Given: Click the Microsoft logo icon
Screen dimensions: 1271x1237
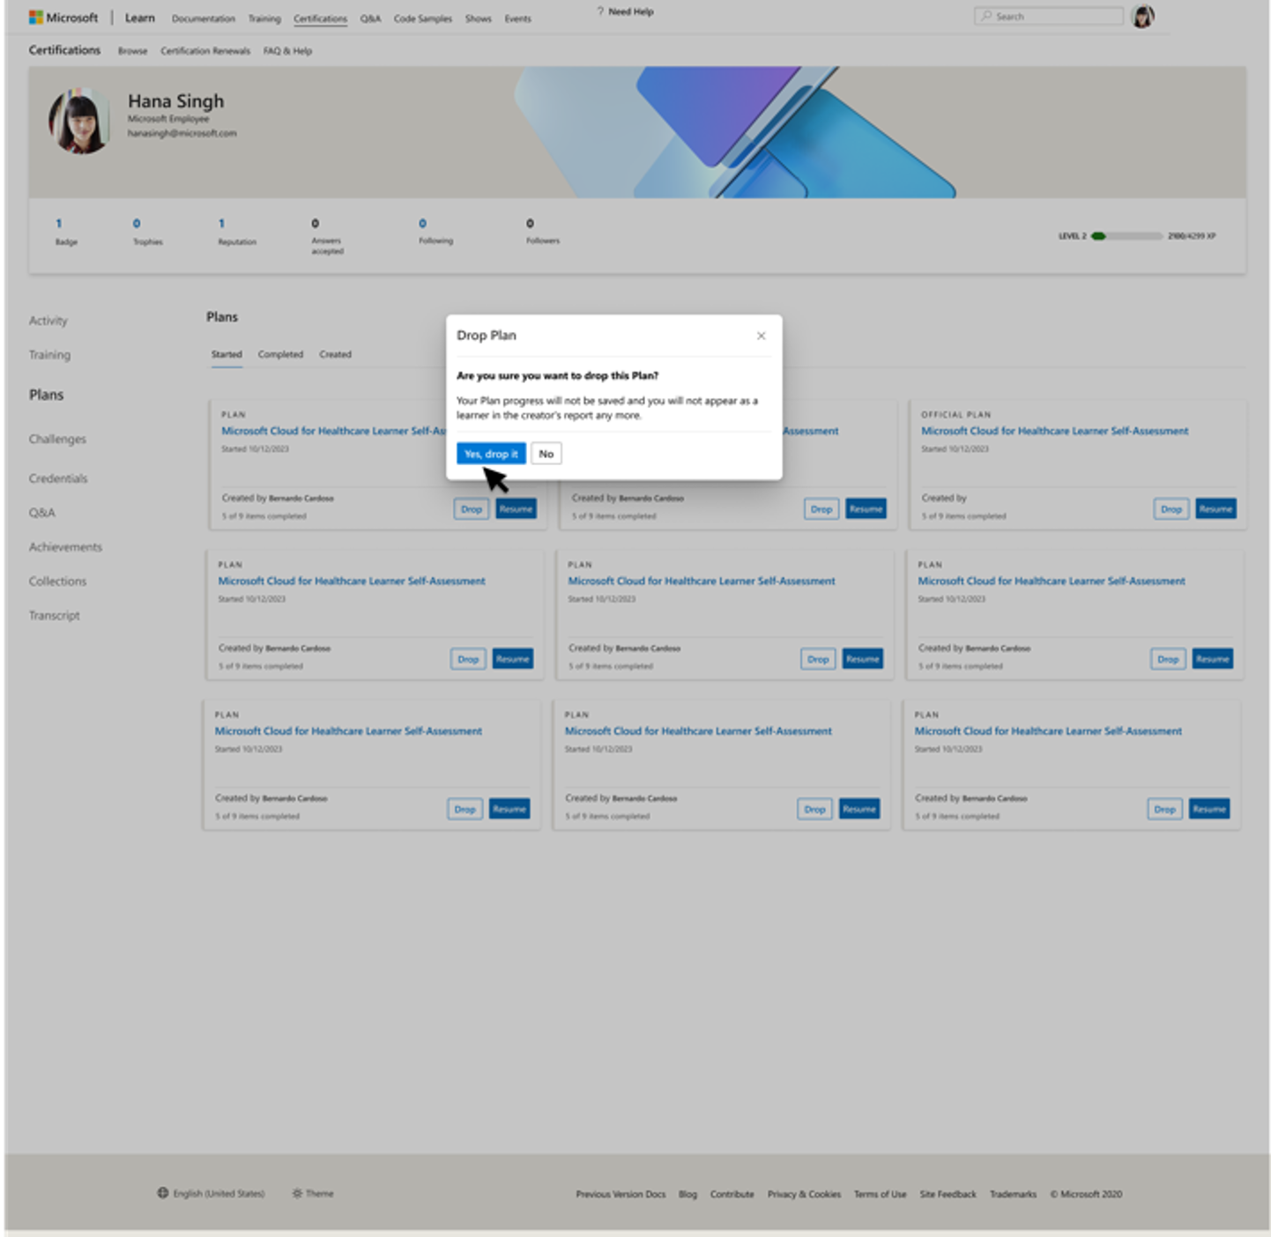Looking at the screenshot, I should [35, 17].
